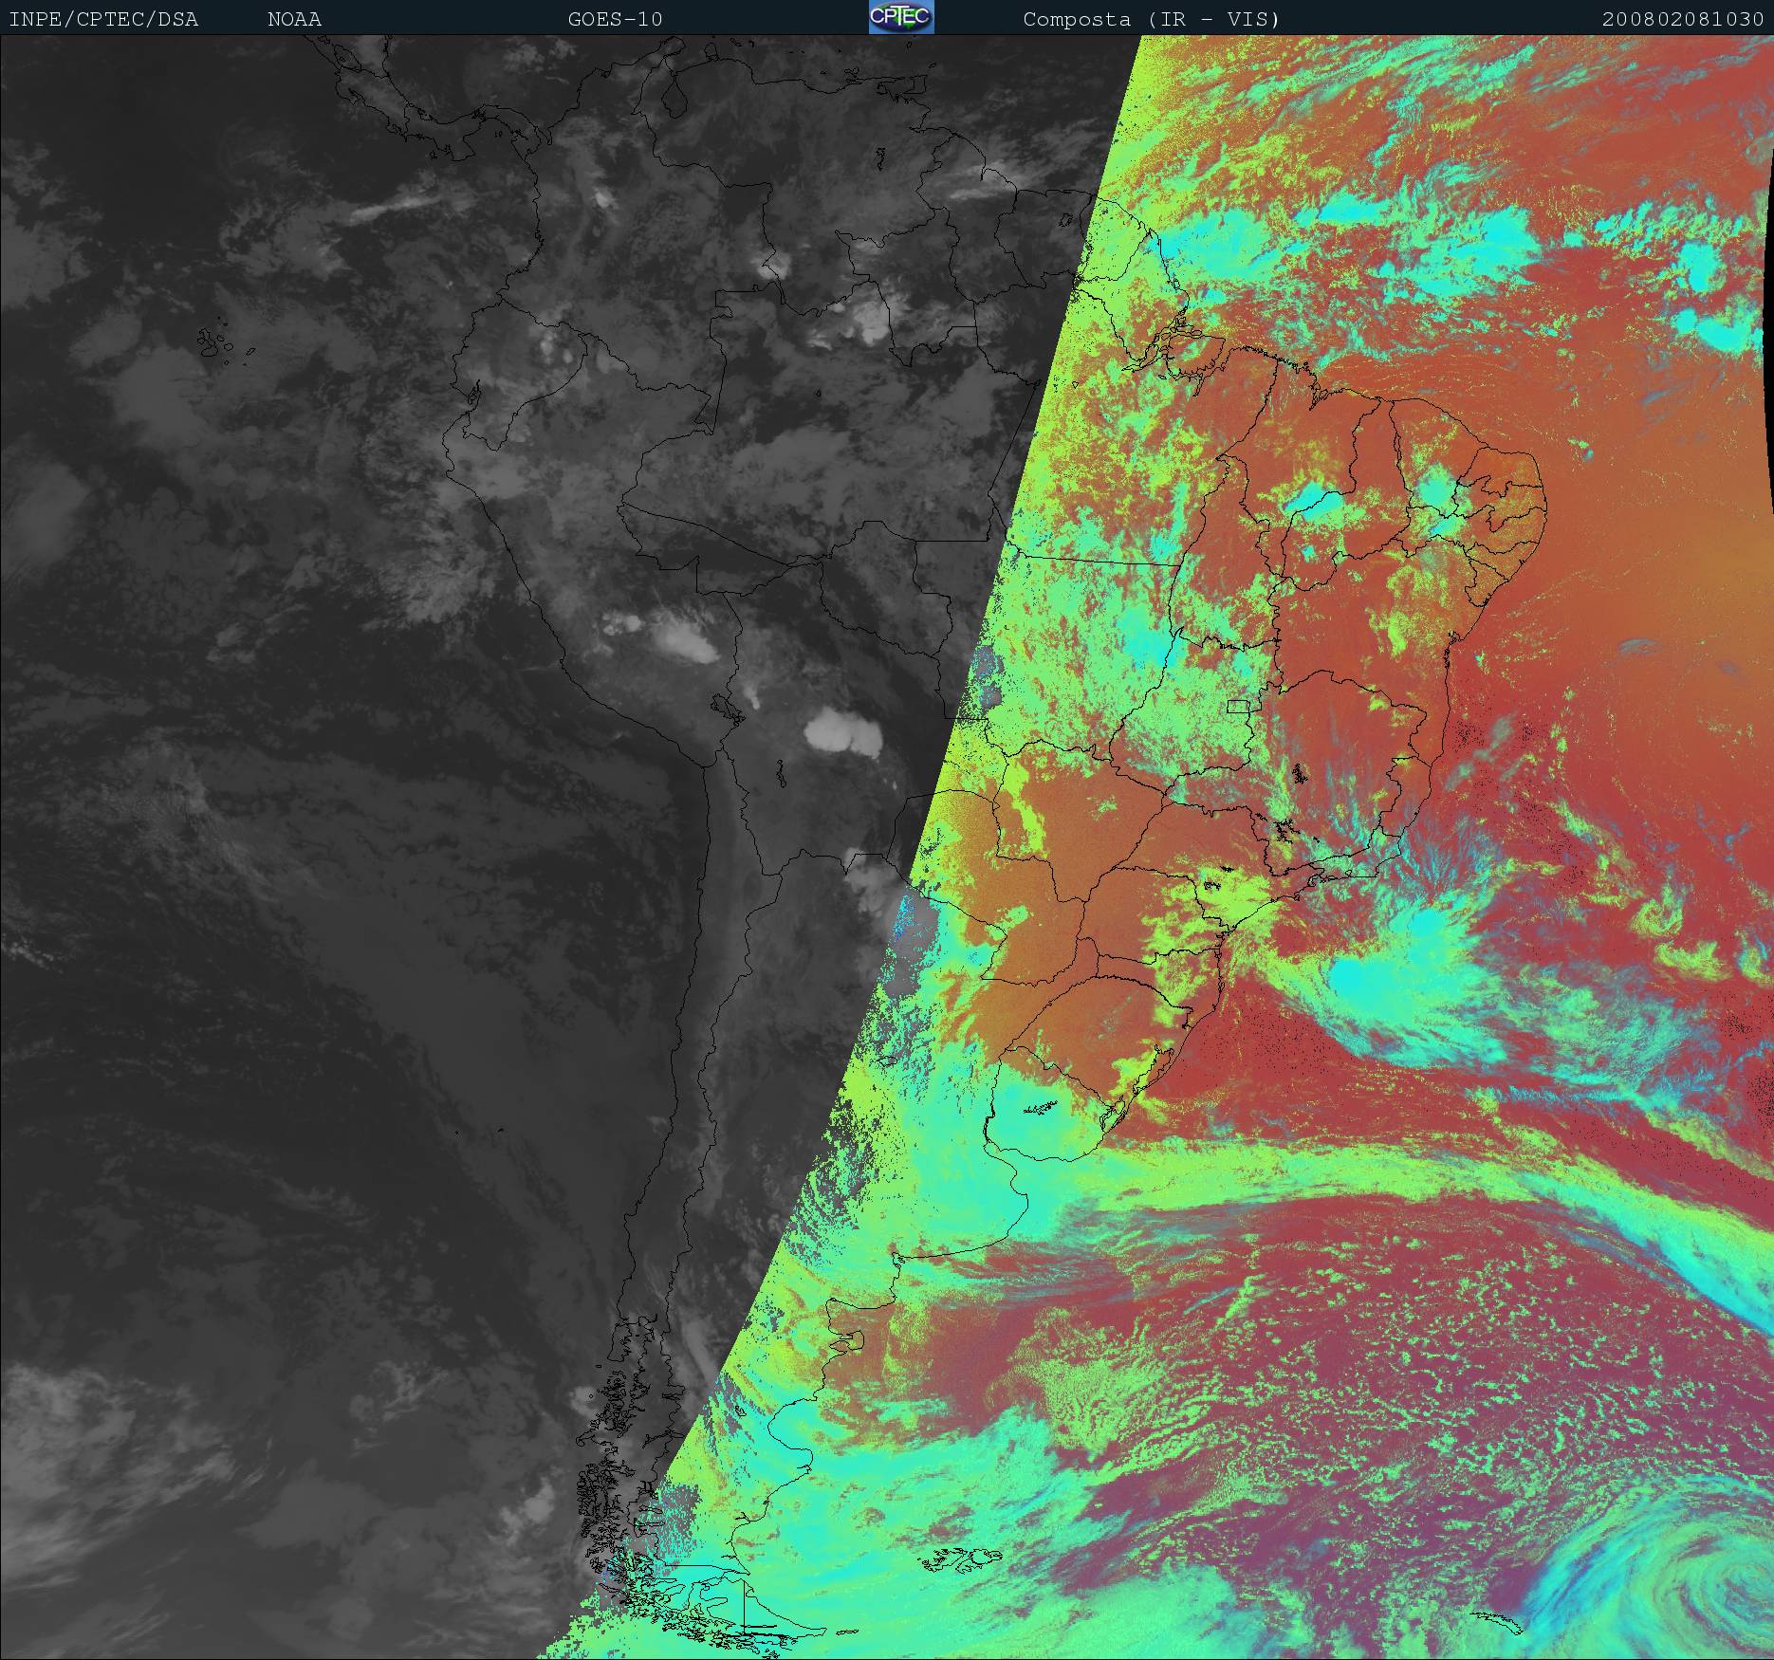Click the CPTEC logo in the header
Viewport: 1774px width, 1660px height.
pyautogui.click(x=900, y=17)
